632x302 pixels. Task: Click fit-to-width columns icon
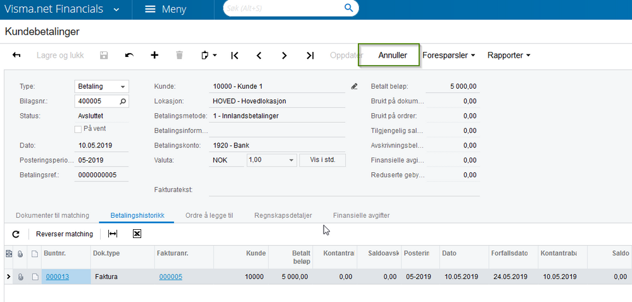pyautogui.click(x=113, y=234)
